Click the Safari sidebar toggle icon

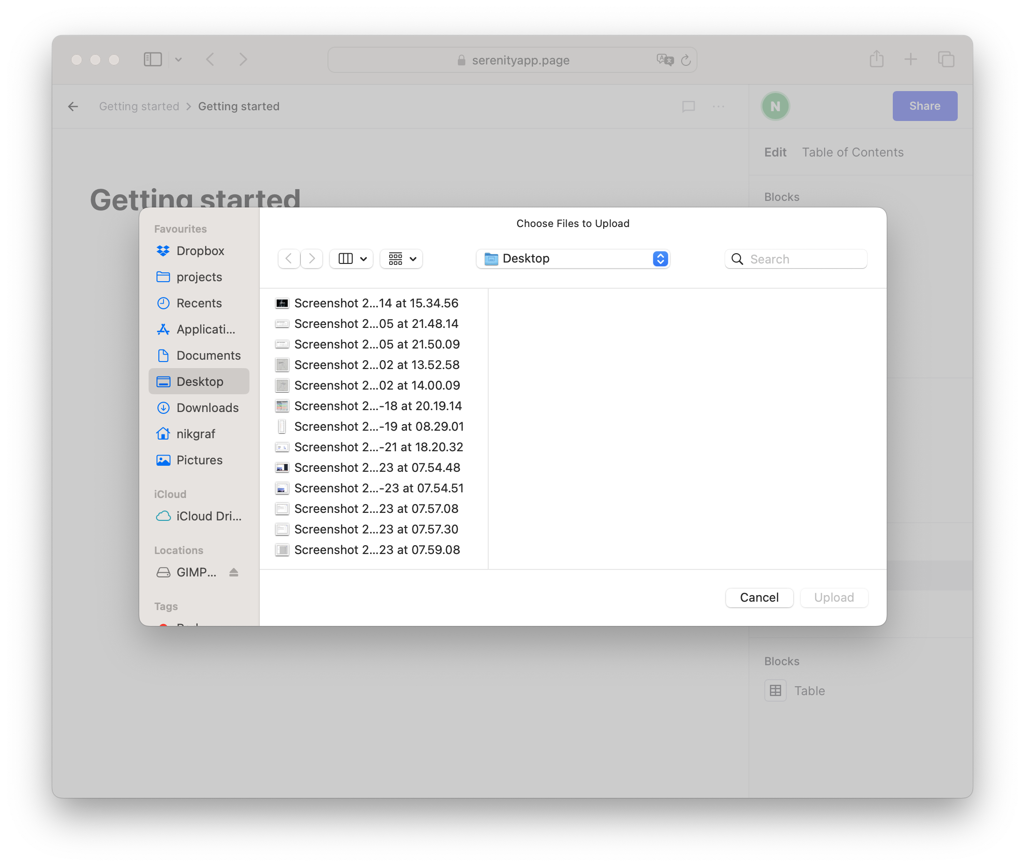(152, 59)
